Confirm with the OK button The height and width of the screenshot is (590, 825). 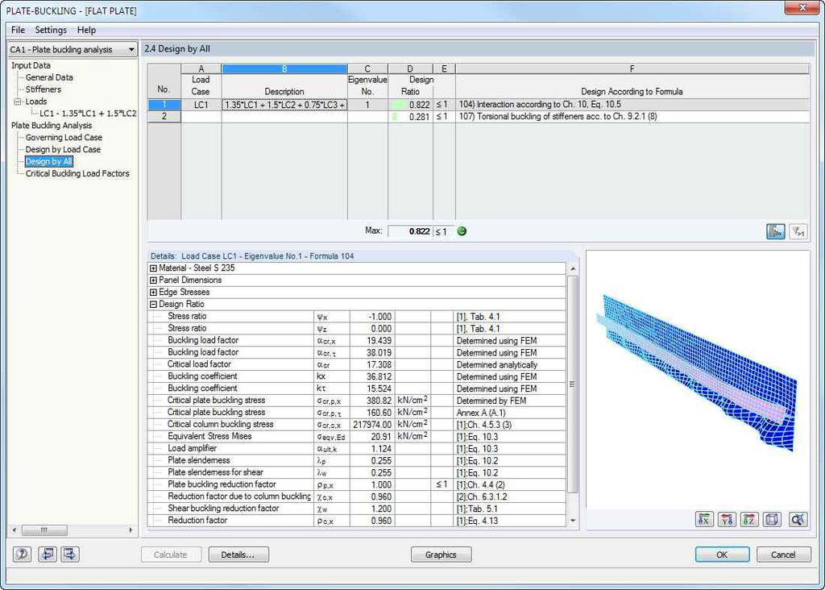[x=722, y=555]
